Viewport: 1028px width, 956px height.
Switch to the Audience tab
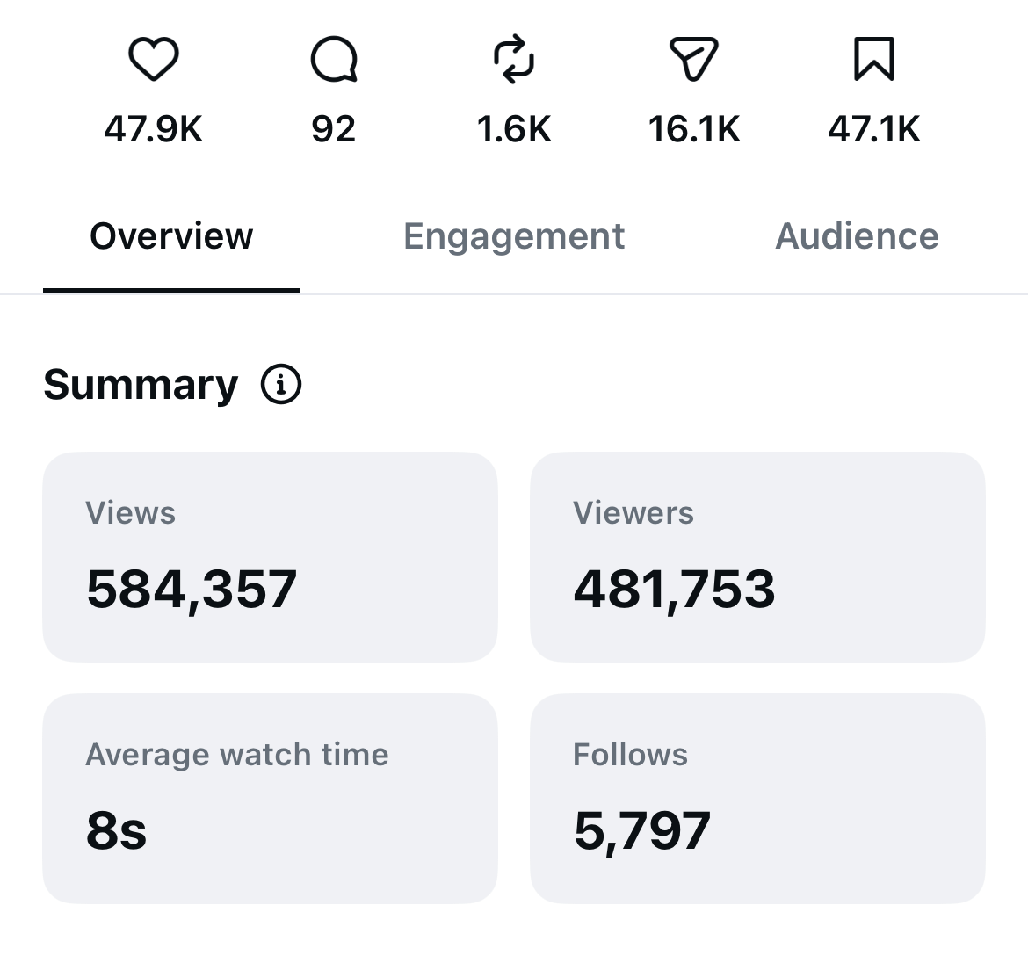pos(857,236)
